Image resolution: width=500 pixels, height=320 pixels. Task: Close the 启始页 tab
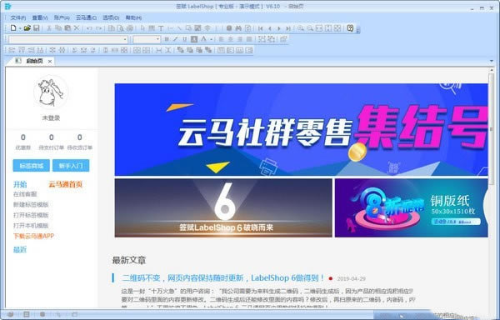(50, 61)
